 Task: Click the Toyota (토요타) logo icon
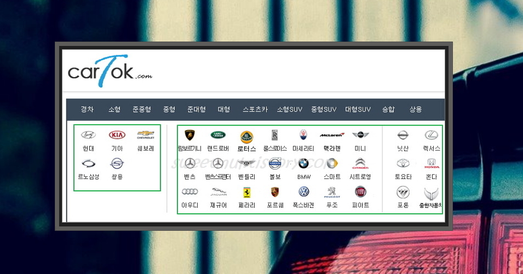[x=403, y=164]
